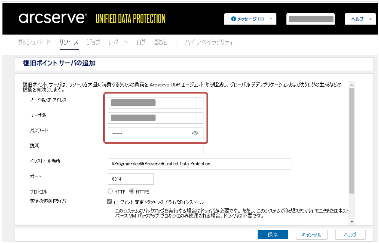The width and height of the screenshot is (379, 243).
Task: Switch to the ログ tab
Action: click(x=141, y=42)
